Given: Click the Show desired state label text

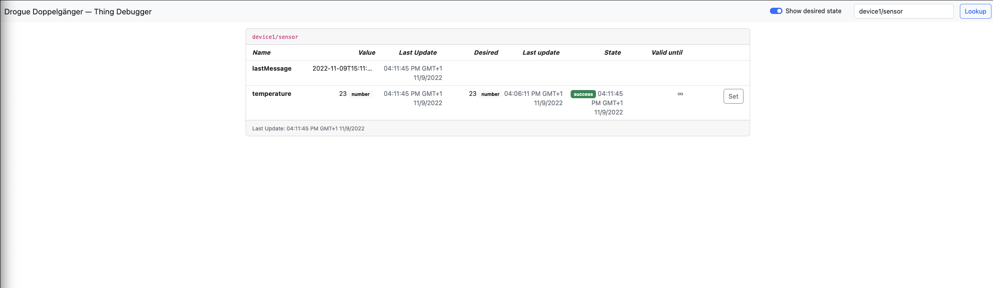Looking at the screenshot, I should click(813, 11).
